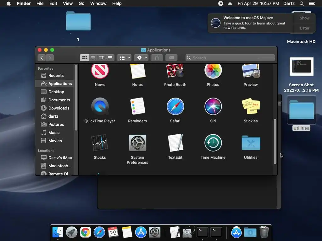Viewport: 322px width, 241px height.
Task: Click Later on the Mojave notification
Action: [x=304, y=28]
